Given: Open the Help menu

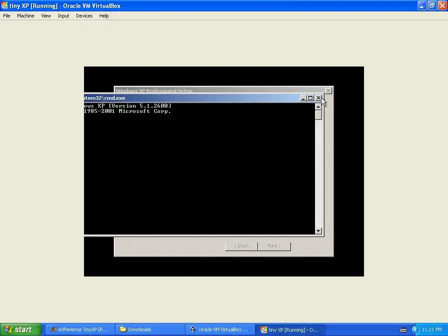Looking at the screenshot, I should coord(104,16).
